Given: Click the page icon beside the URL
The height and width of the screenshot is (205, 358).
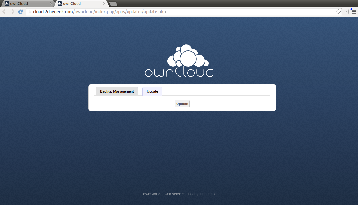Looking at the screenshot, I should (30, 12).
